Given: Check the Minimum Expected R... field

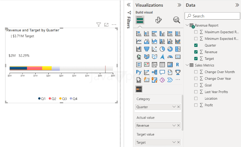Looking at the screenshot, I should point(196,38).
